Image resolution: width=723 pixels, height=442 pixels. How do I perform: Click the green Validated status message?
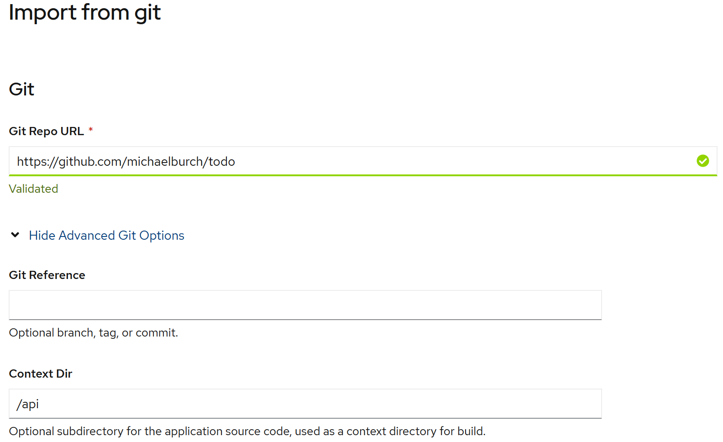coord(33,189)
